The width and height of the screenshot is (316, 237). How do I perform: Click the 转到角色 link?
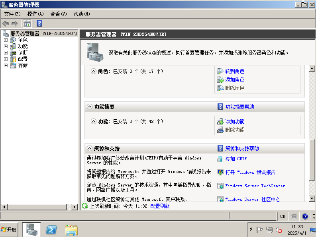(235, 71)
